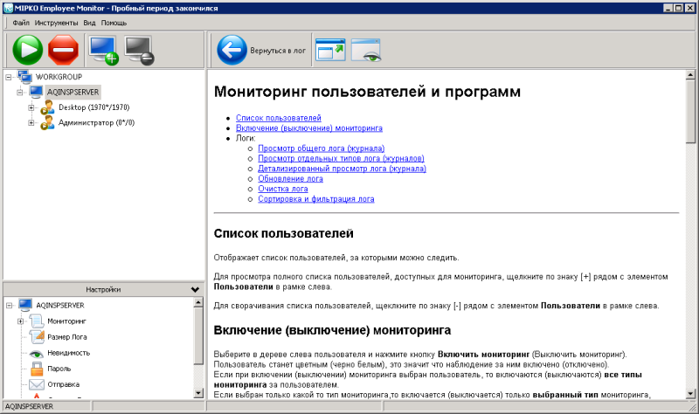Screen dimensions: 699x414
Task: Click the green Start monitoring button
Action: (28, 50)
